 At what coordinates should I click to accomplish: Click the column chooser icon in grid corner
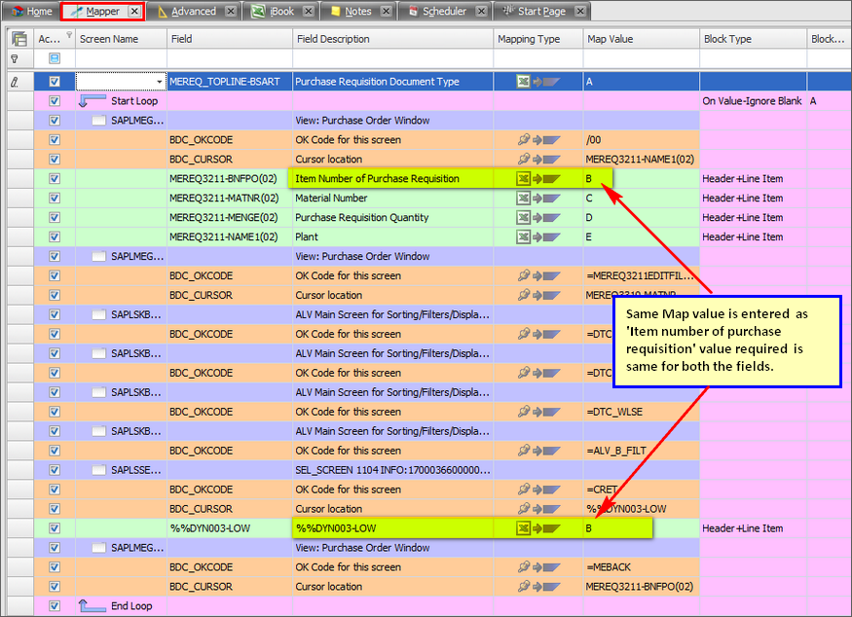point(19,39)
